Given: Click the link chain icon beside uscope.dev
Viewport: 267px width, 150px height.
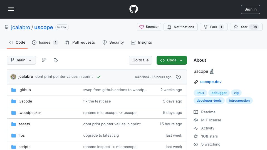Looking at the screenshot, I should [196, 82].
